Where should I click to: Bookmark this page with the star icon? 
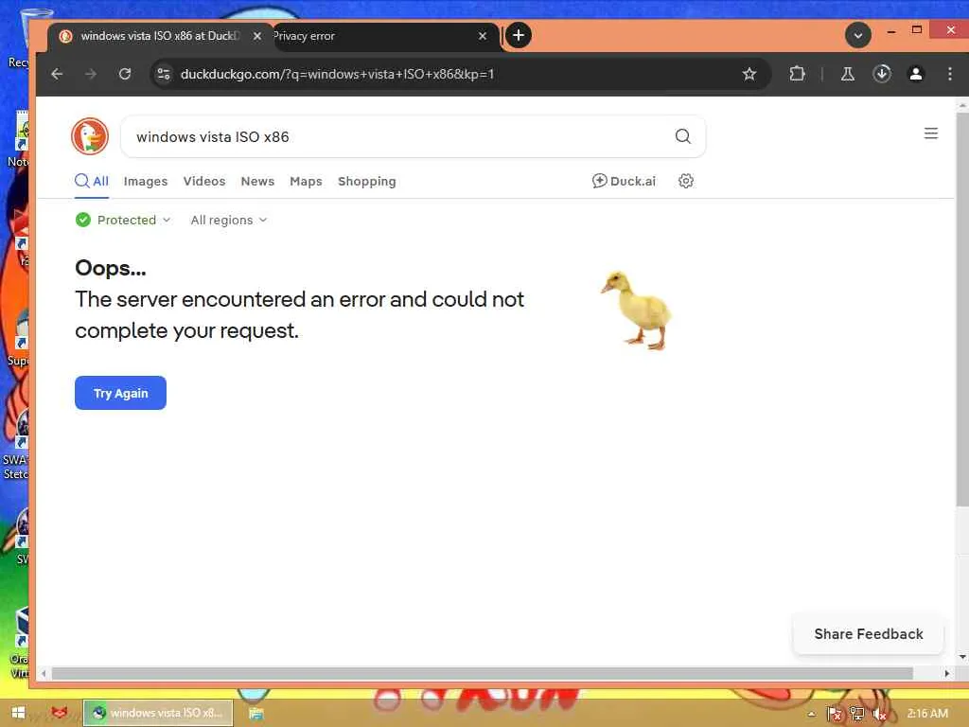click(x=749, y=74)
